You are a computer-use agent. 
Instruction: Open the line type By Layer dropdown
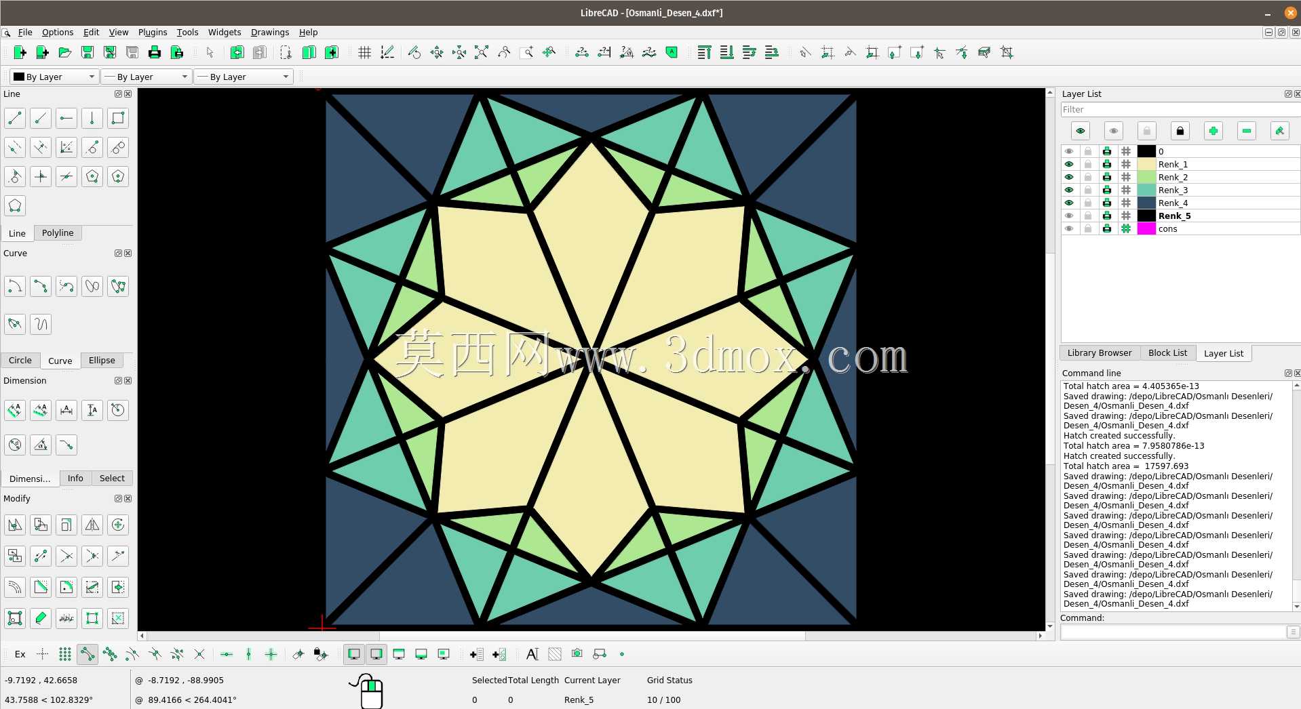243,77
